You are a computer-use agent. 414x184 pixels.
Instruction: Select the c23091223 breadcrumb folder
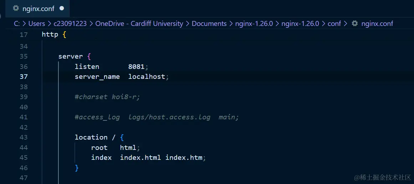[70, 24]
